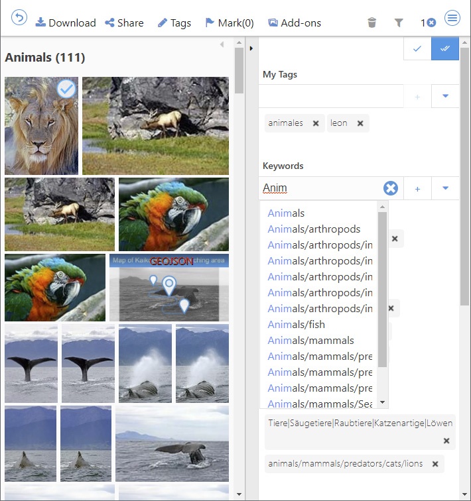Expand the My Tags dropdown arrow
471x501 pixels.
445,96
